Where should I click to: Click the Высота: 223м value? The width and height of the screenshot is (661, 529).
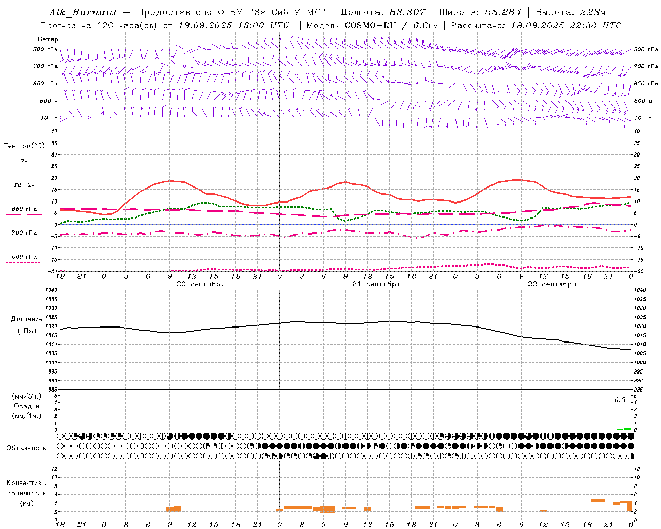[570, 12]
